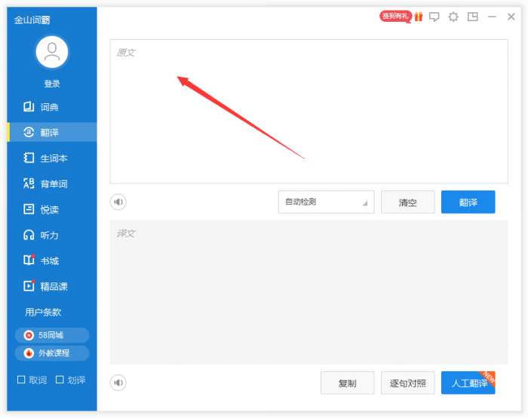Click the 逐句对照 sentence comparison button
528x418 pixels.
[408, 383]
